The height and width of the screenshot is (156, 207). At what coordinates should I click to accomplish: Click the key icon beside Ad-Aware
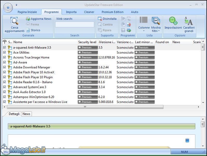[x=10, y=62]
